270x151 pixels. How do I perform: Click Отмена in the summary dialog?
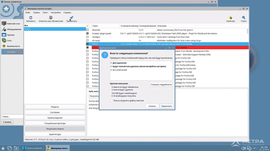pyautogui.click(x=152, y=106)
